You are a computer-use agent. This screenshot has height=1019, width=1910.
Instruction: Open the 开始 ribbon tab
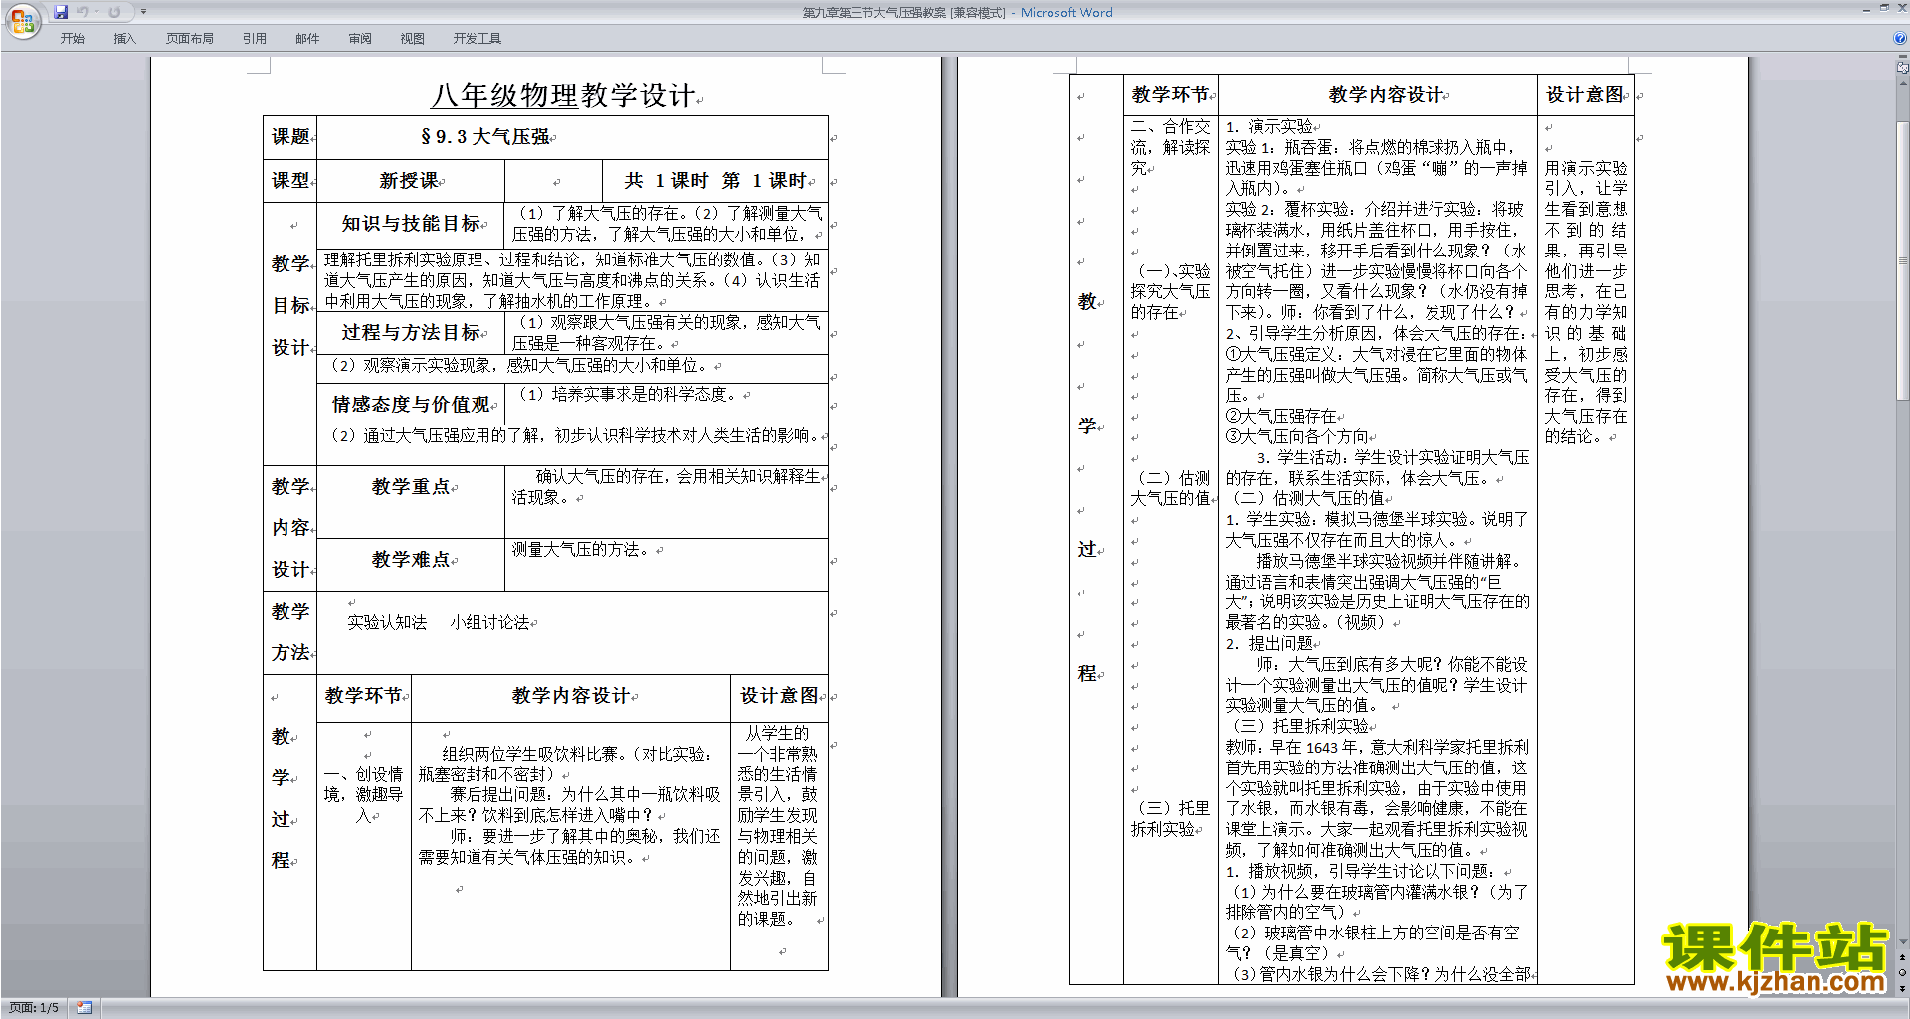point(73,39)
